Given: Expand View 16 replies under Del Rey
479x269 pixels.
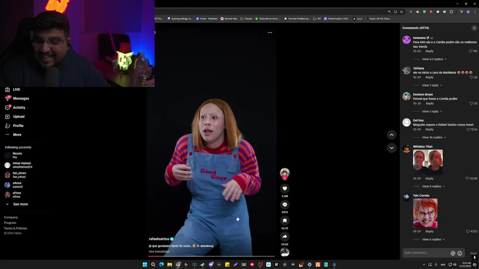Looking at the screenshot, I should [434, 137].
